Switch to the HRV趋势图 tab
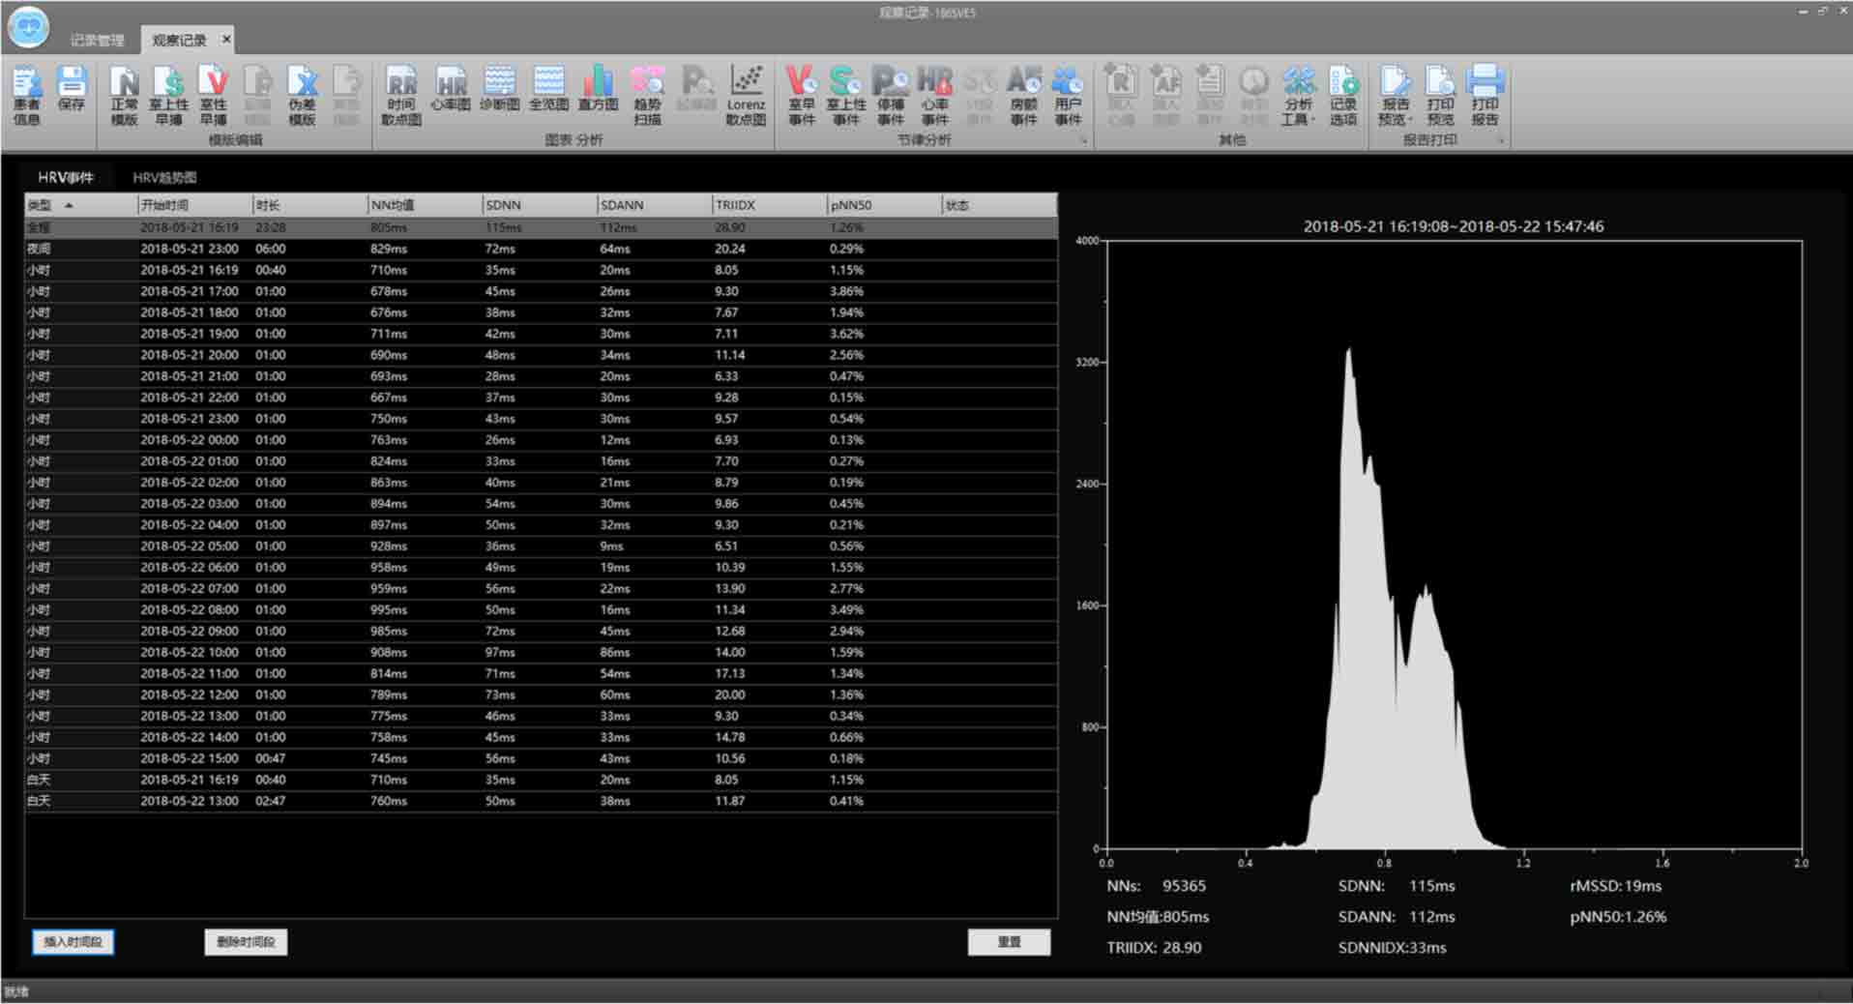The width and height of the screenshot is (1853, 1004). 164,178
